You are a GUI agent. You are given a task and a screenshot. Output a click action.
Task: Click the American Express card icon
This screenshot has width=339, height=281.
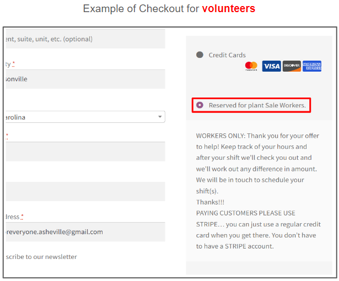312,66
